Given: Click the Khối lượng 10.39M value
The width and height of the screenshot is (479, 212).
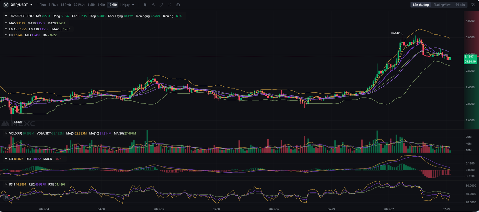Looking at the screenshot, I should [x=128, y=16].
